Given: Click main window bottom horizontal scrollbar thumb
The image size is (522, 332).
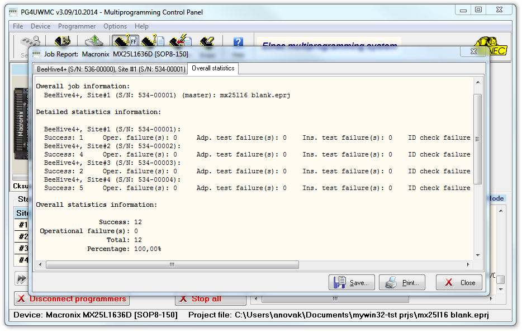Looking at the screenshot, I should [x=335, y=298].
